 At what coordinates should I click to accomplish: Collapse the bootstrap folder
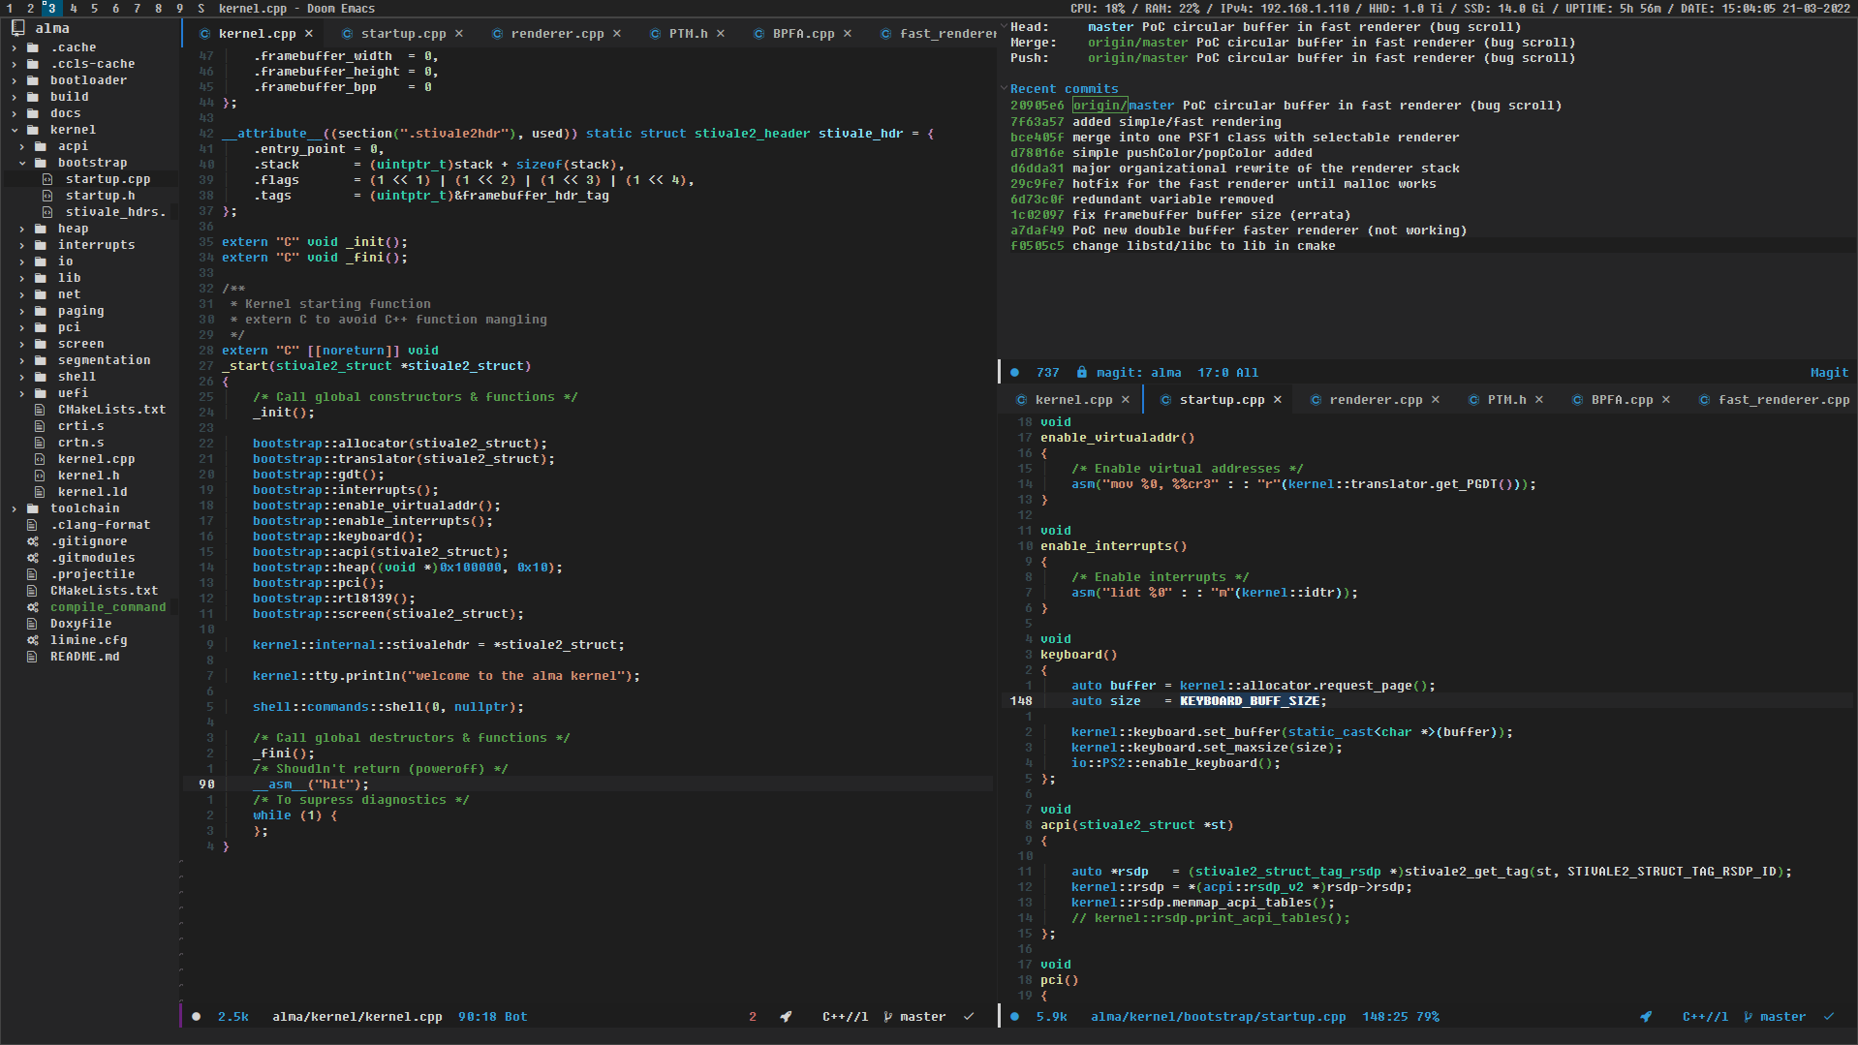pos(21,163)
